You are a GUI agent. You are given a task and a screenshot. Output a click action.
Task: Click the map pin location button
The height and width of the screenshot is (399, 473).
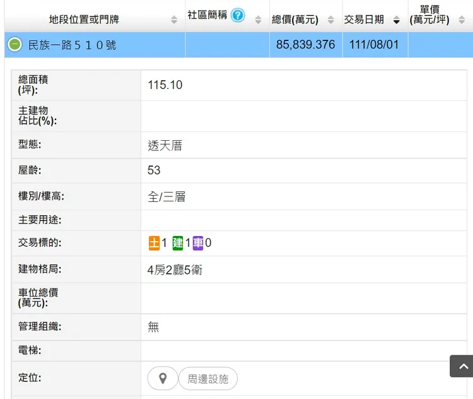(x=163, y=378)
